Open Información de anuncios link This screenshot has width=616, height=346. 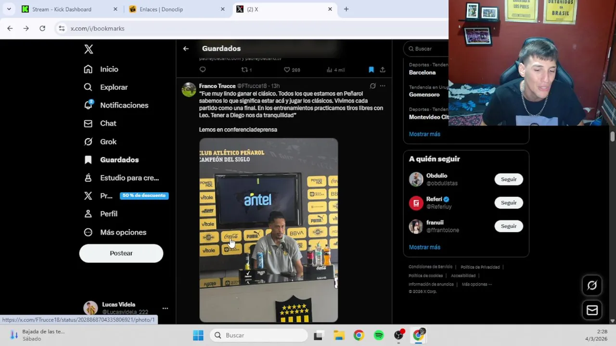(x=431, y=284)
